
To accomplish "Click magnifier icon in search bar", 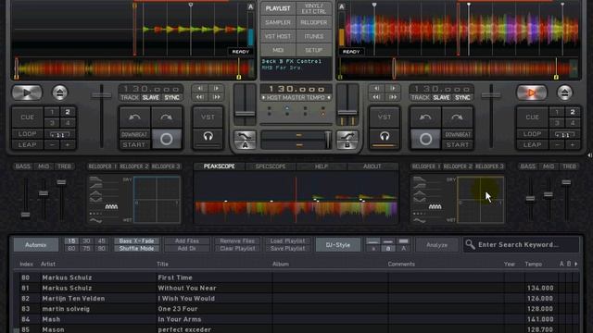I will pyautogui.click(x=470, y=244).
